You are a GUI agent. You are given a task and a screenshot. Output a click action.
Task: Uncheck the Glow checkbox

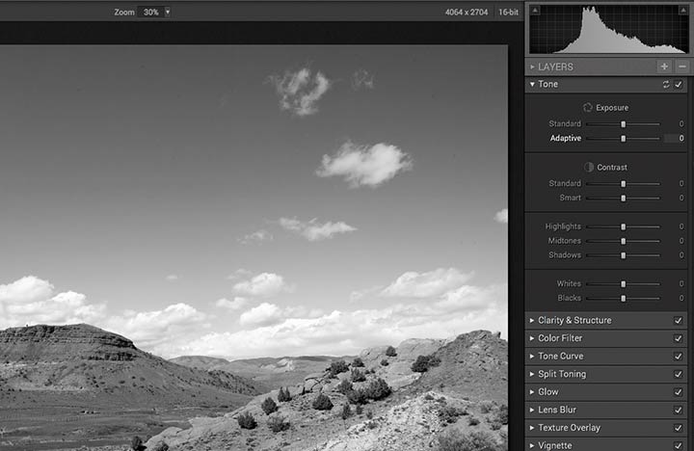(x=678, y=392)
